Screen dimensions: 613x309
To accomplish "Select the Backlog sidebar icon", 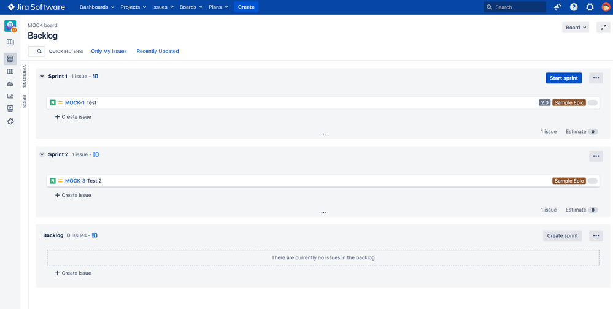I will tap(10, 59).
